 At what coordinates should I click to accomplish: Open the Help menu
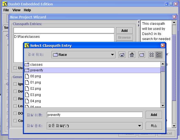(27, 10)
